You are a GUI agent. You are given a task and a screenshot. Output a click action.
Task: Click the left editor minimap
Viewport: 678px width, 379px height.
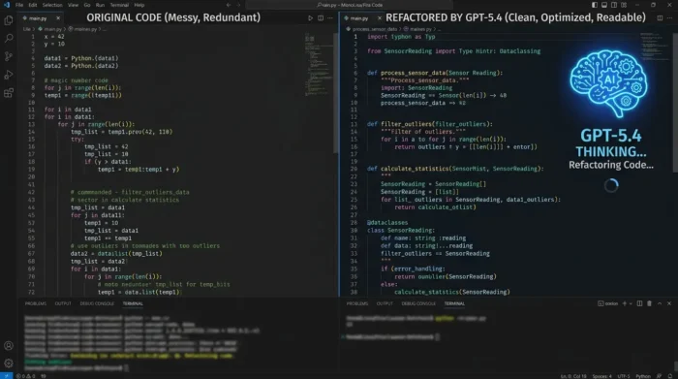pos(318,65)
